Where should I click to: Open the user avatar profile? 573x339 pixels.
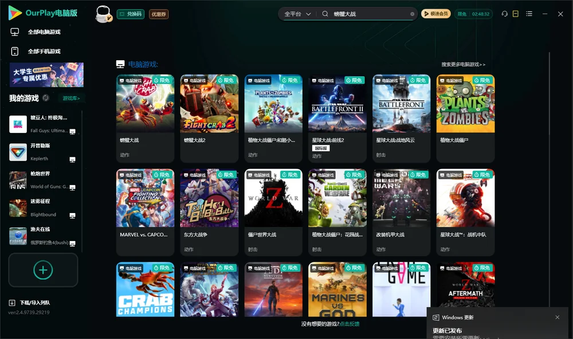coord(103,14)
